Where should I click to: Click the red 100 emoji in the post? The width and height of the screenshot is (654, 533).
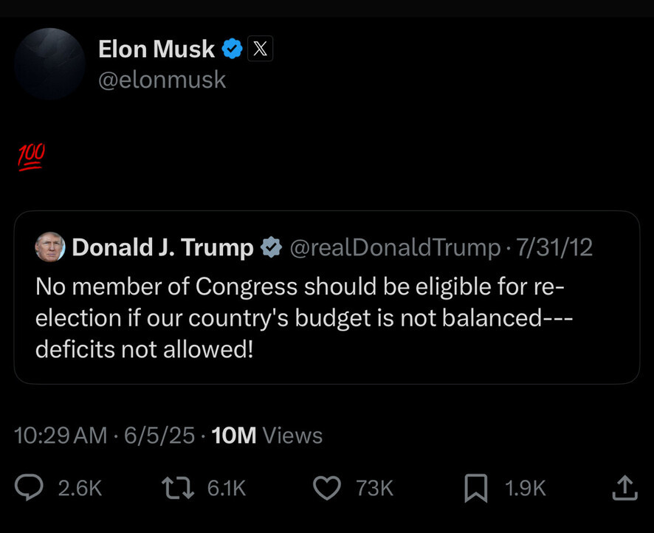click(x=31, y=157)
